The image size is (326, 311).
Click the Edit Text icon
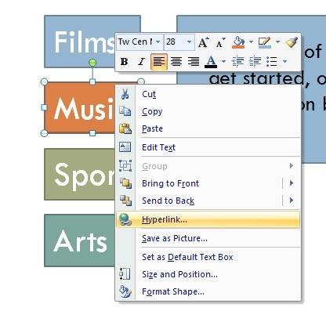125,147
